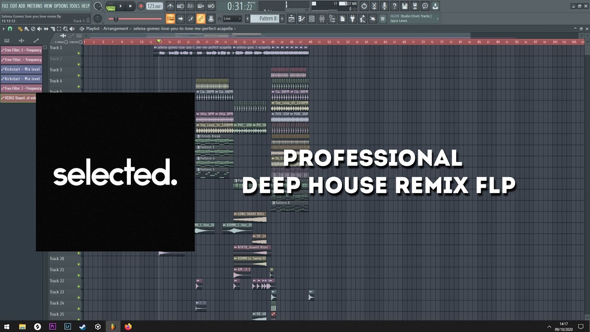Open the content library download icon
Viewport: 590px width, 332px height.
point(436,6)
